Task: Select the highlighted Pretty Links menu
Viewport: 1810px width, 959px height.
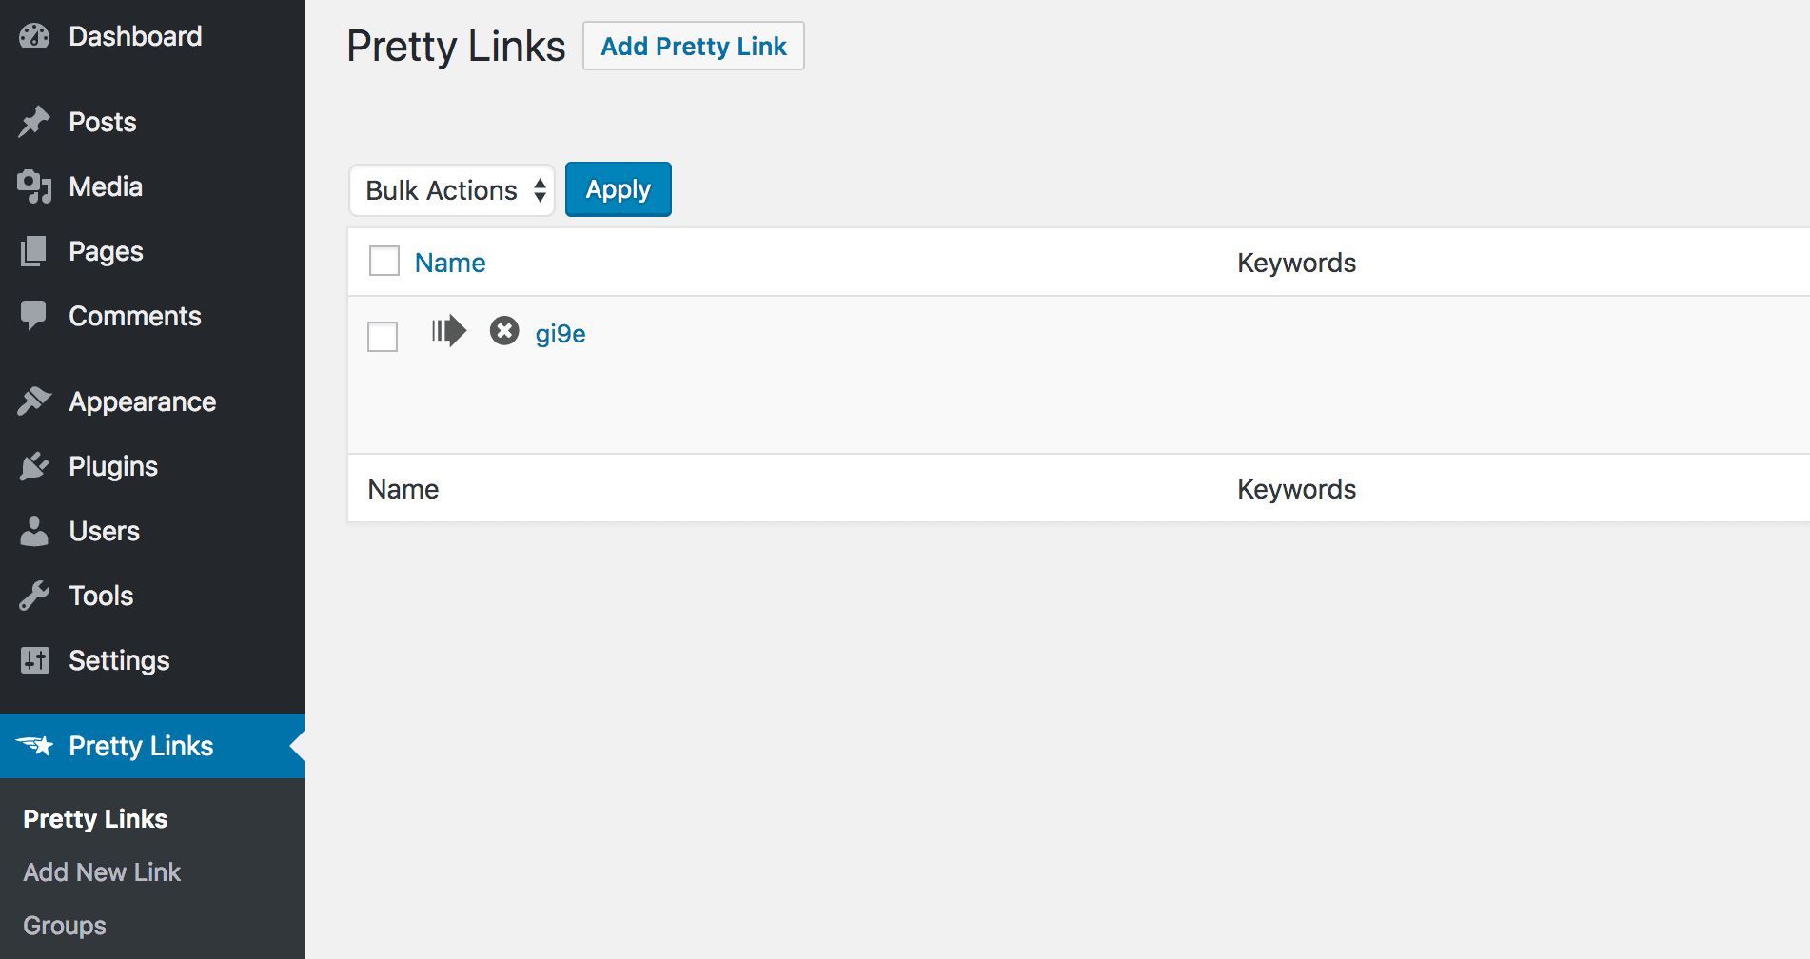Action: coord(152,746)
